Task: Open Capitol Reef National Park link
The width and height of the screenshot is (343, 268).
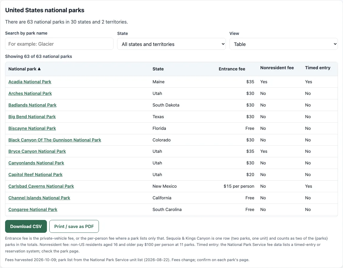Action: pyautogui.click(x=36, y=175)
